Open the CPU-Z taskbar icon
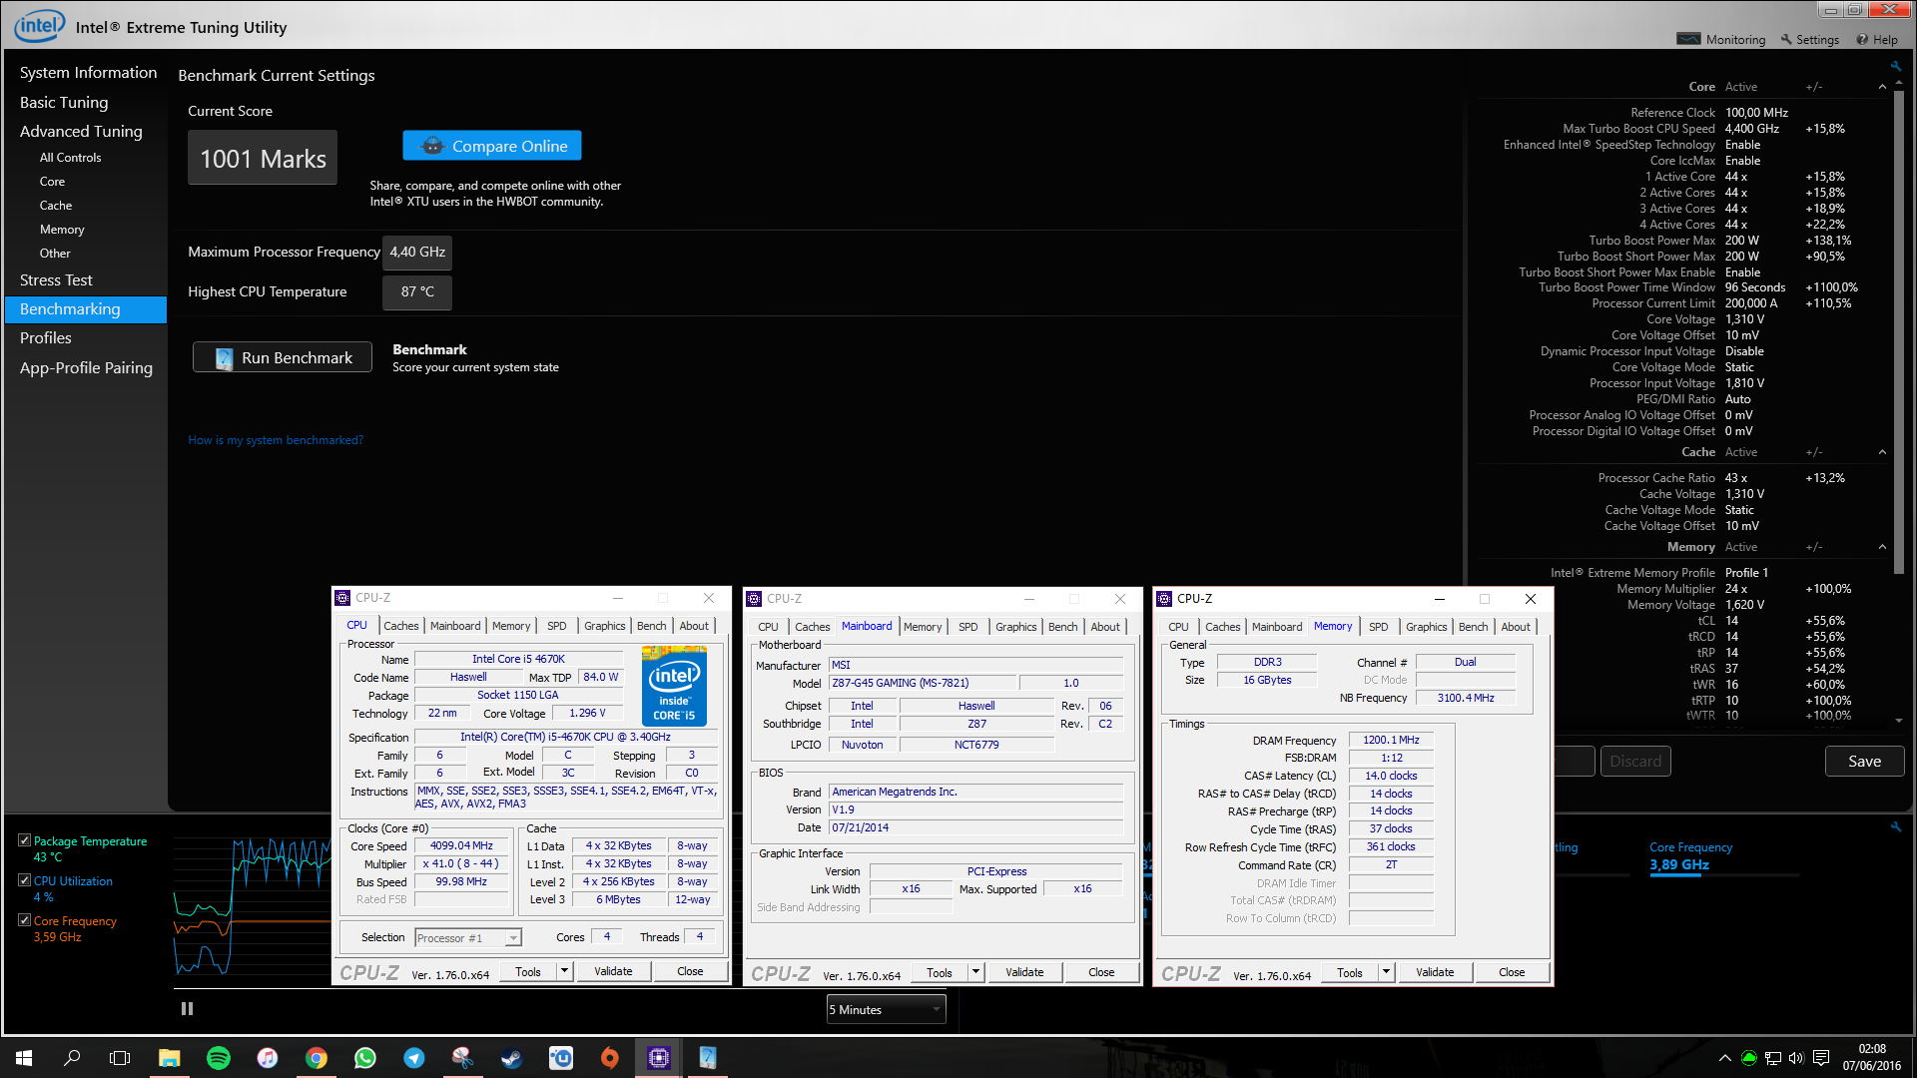Viewport: 1917px width, 1078px height. coord(658,1058)
